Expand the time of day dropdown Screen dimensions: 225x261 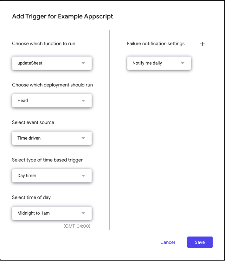(52, 213)
